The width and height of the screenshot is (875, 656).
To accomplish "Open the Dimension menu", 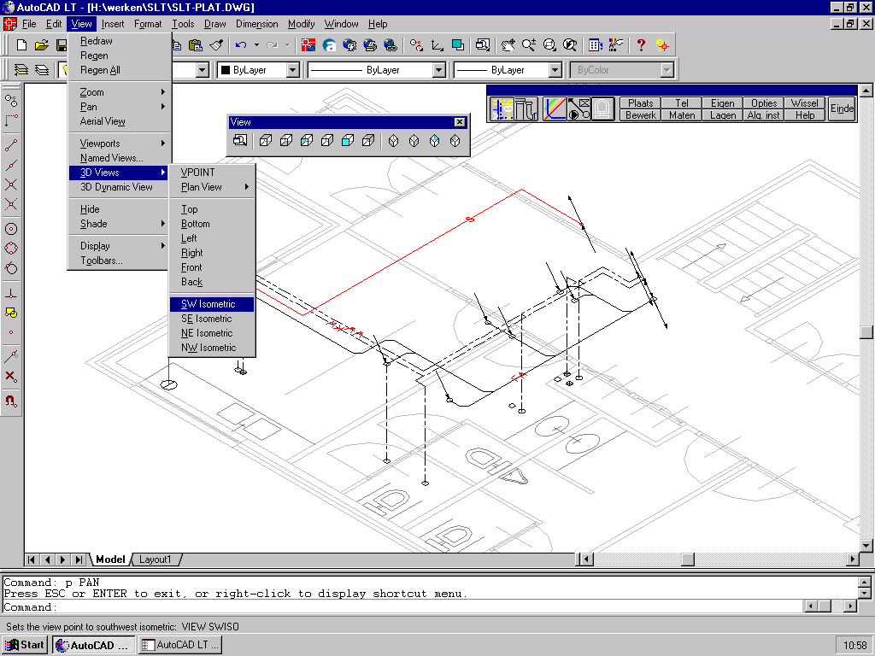I will 256,24.
